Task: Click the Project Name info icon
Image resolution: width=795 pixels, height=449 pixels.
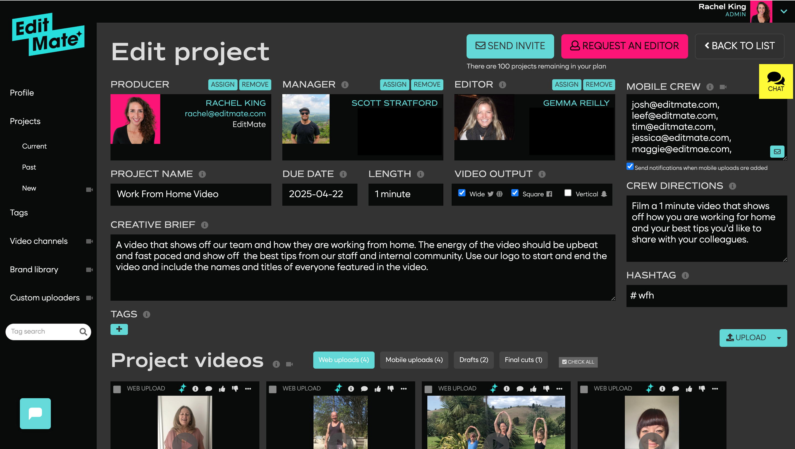Action: tap(202, 174)
